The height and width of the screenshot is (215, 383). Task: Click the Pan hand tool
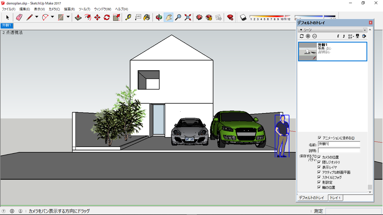(169, 17)
